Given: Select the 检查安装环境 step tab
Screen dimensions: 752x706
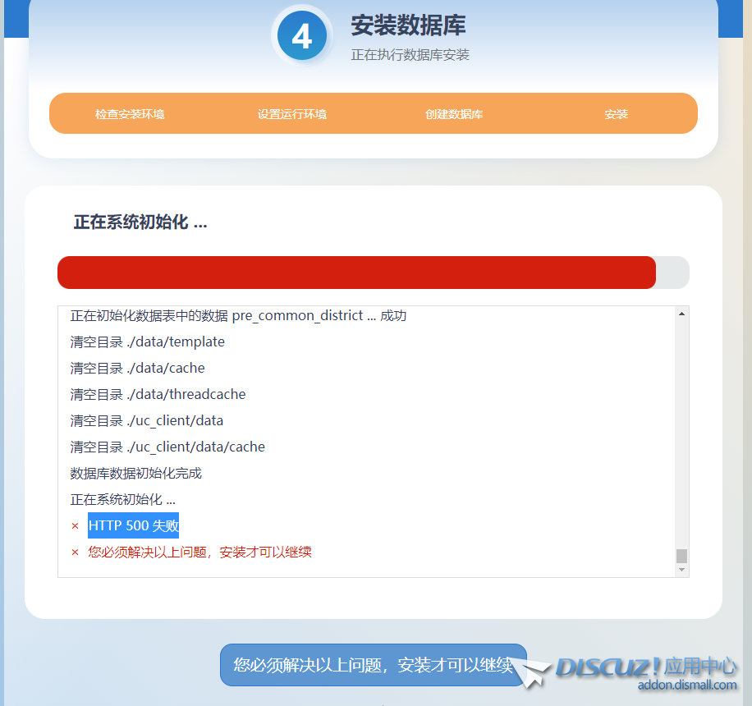Looking at the screenshot, I should pos(130,114).
